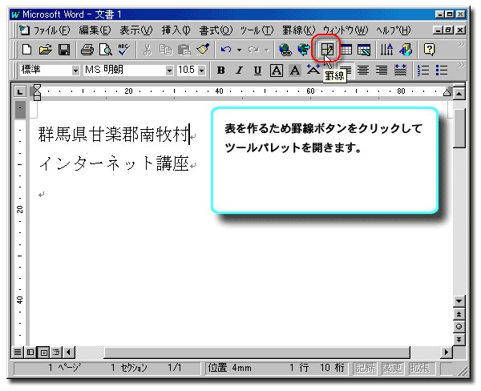Save the document with floppy icon
The width and height of the screenshot is (481, 391).
(x=64, y=50)
